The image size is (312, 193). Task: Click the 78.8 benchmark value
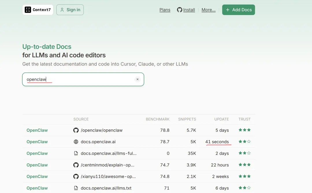pyautogui.click(x=165, y=130)
